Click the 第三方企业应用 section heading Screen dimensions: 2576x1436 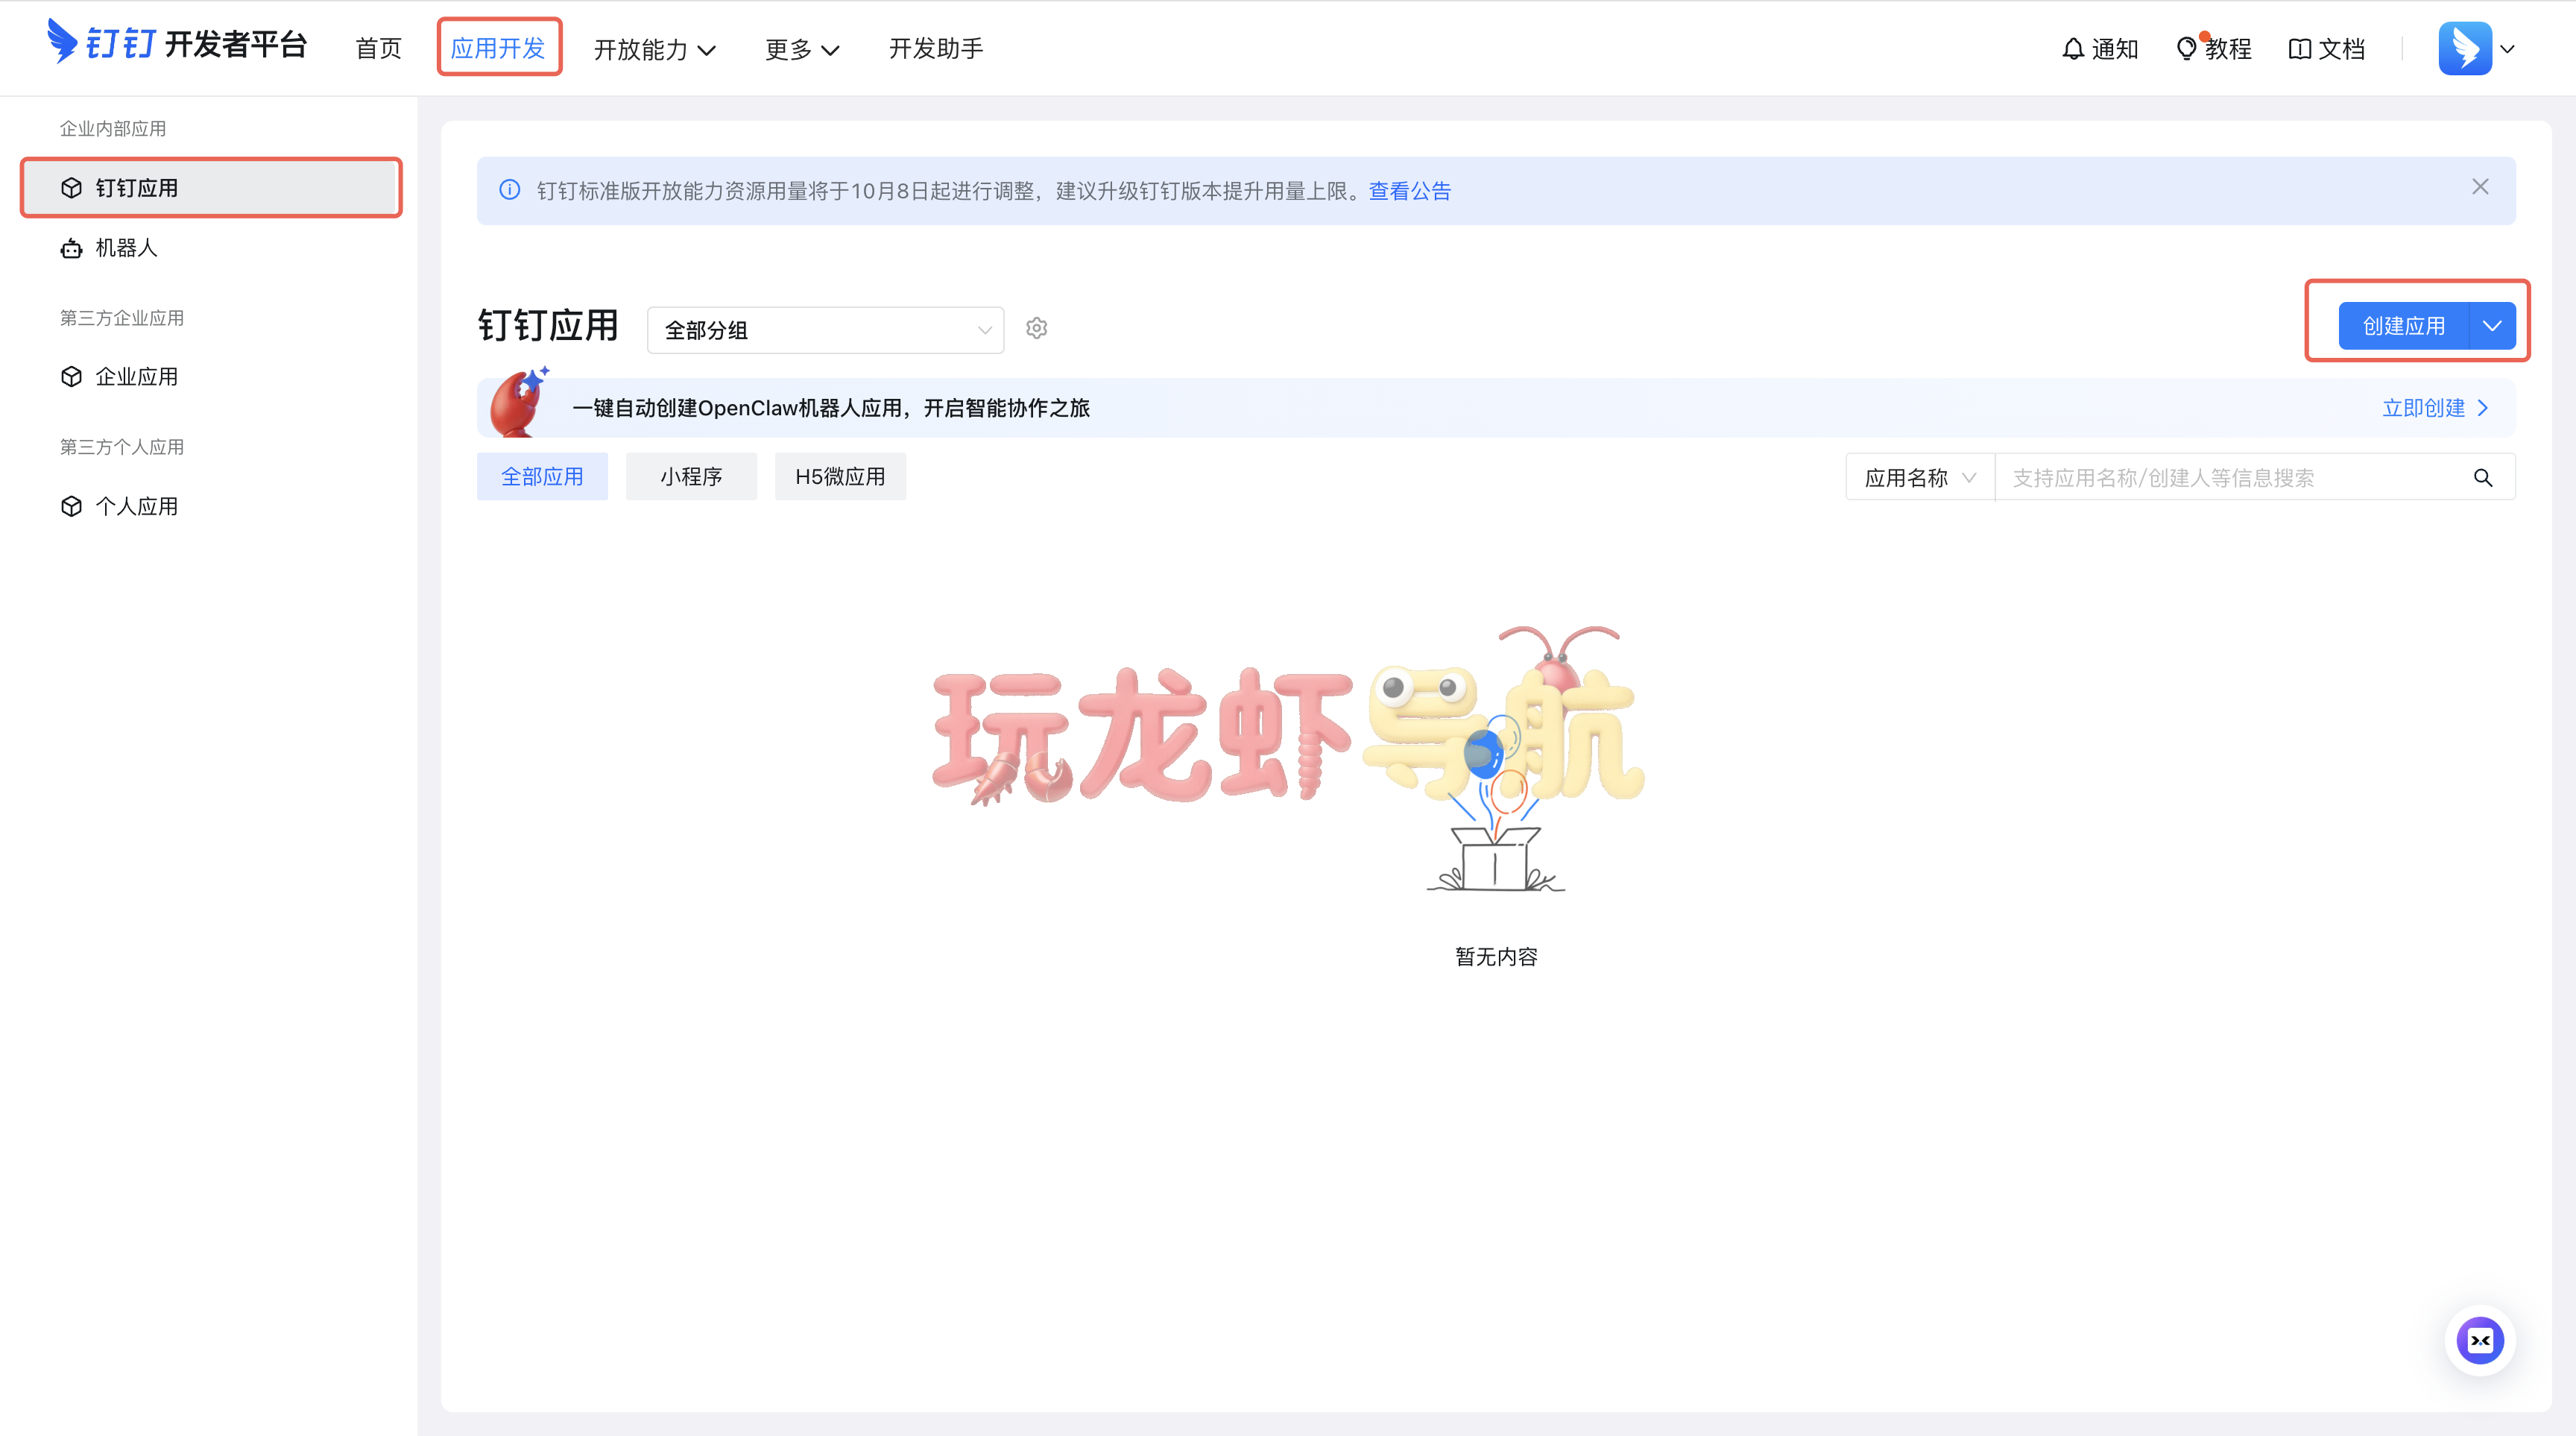coord(122,318)
